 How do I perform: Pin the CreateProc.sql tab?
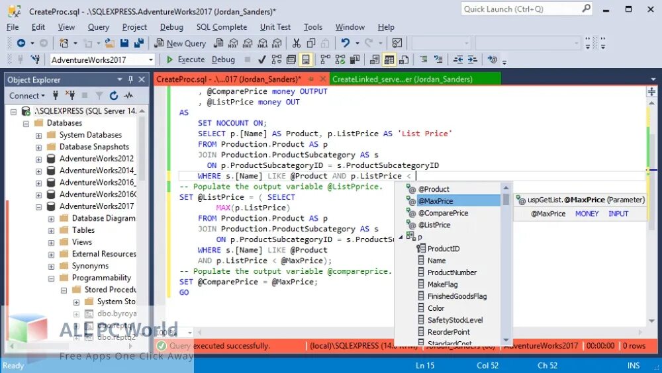[x=311, y=79]
